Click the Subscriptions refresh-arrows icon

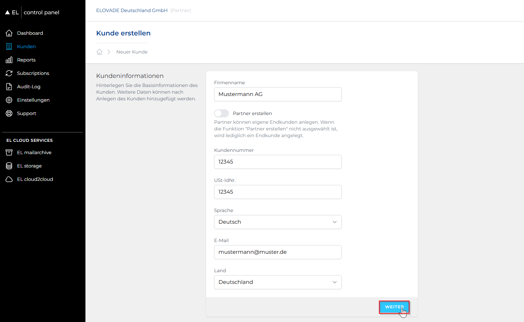(9, 73)
